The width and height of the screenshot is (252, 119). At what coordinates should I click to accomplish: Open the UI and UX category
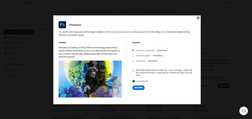point(13,59)
